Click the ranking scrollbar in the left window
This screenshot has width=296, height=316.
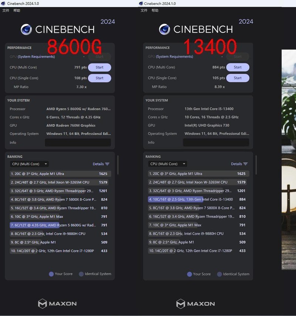pos(118,165)
